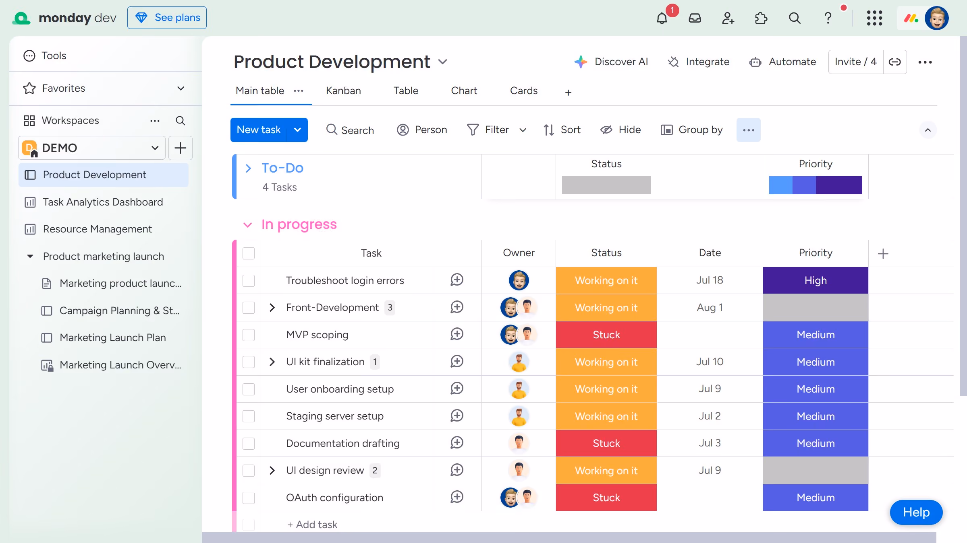
Task: Open Main table view options ellipsis
Action: [299, 91]
